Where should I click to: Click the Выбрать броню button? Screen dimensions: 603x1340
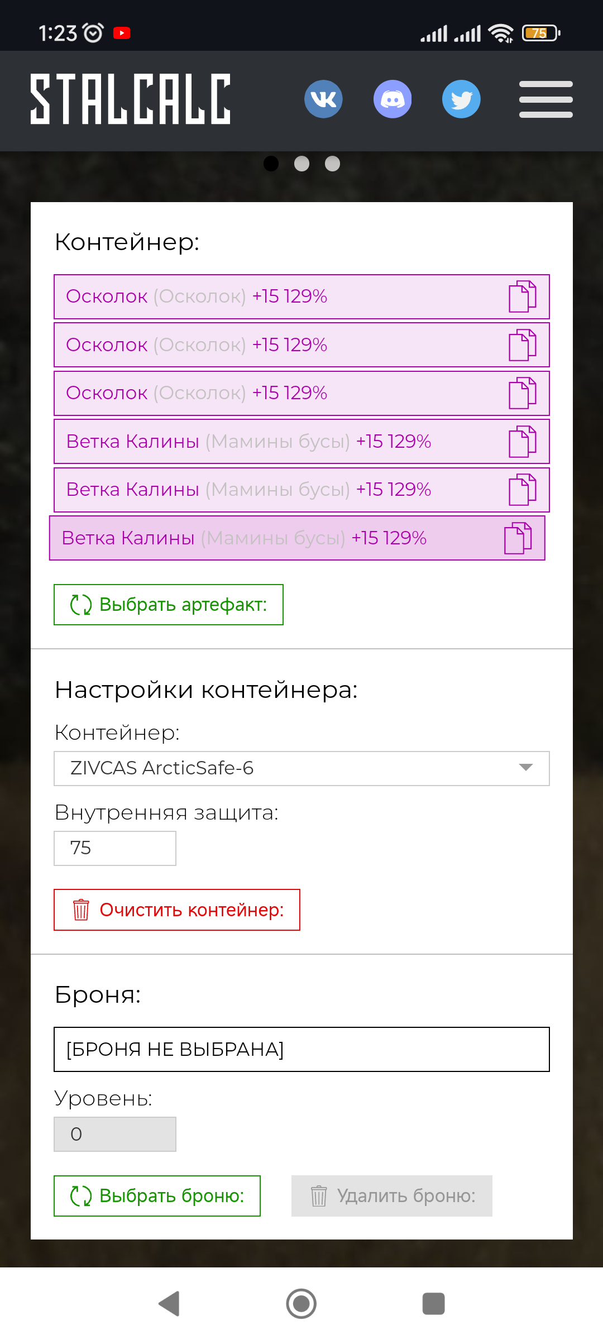(157, 1196)
